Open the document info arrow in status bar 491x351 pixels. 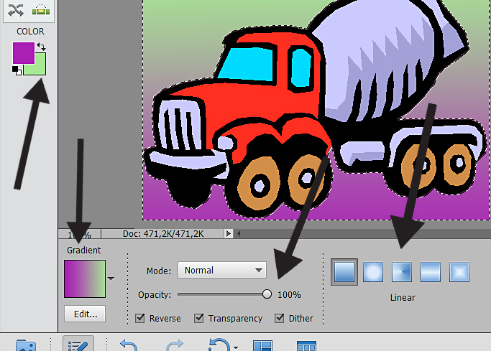point(229,234)
